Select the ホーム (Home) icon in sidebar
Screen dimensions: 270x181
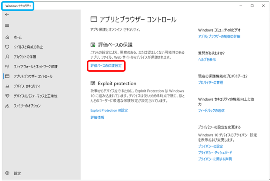(7, 37)
